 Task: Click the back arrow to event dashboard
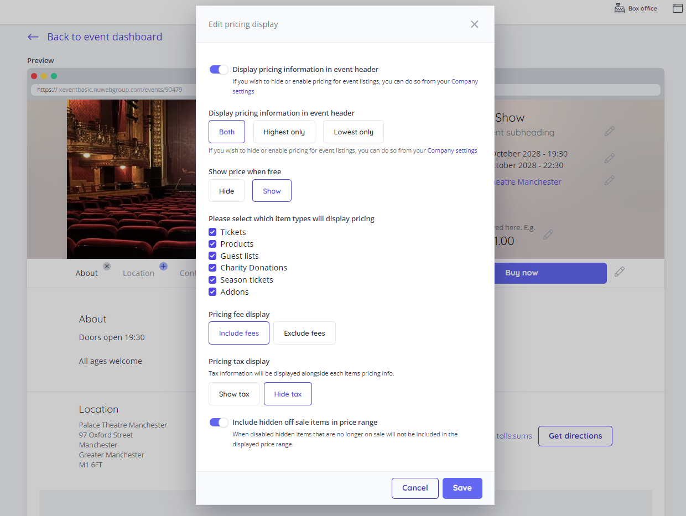[33, 37]
